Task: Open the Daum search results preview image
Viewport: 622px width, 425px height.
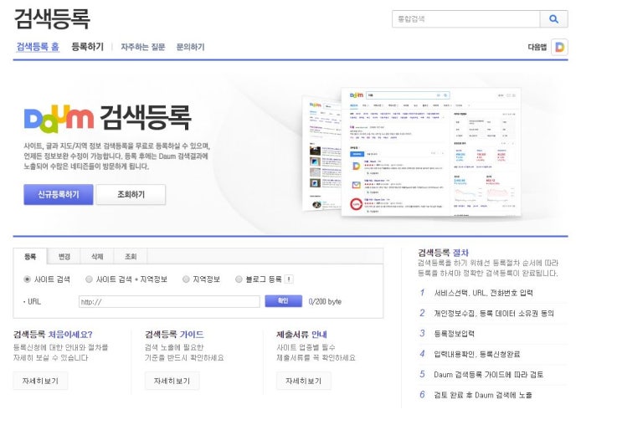Action: (412, 151)
